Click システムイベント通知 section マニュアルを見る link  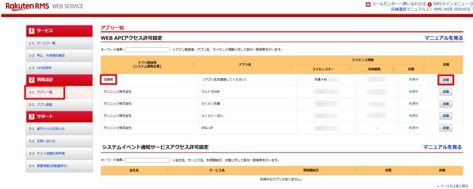pos(442,147)
